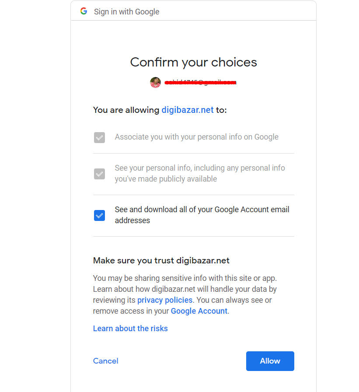Open the digibazar.net link

(x=187, y=110)
